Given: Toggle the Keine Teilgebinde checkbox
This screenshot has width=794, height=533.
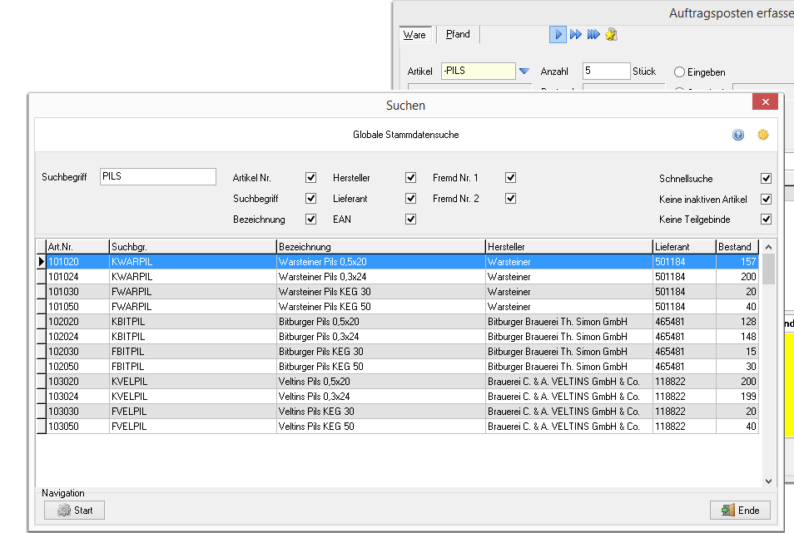Looking at the screenshot, I should [x=767, y=219].
